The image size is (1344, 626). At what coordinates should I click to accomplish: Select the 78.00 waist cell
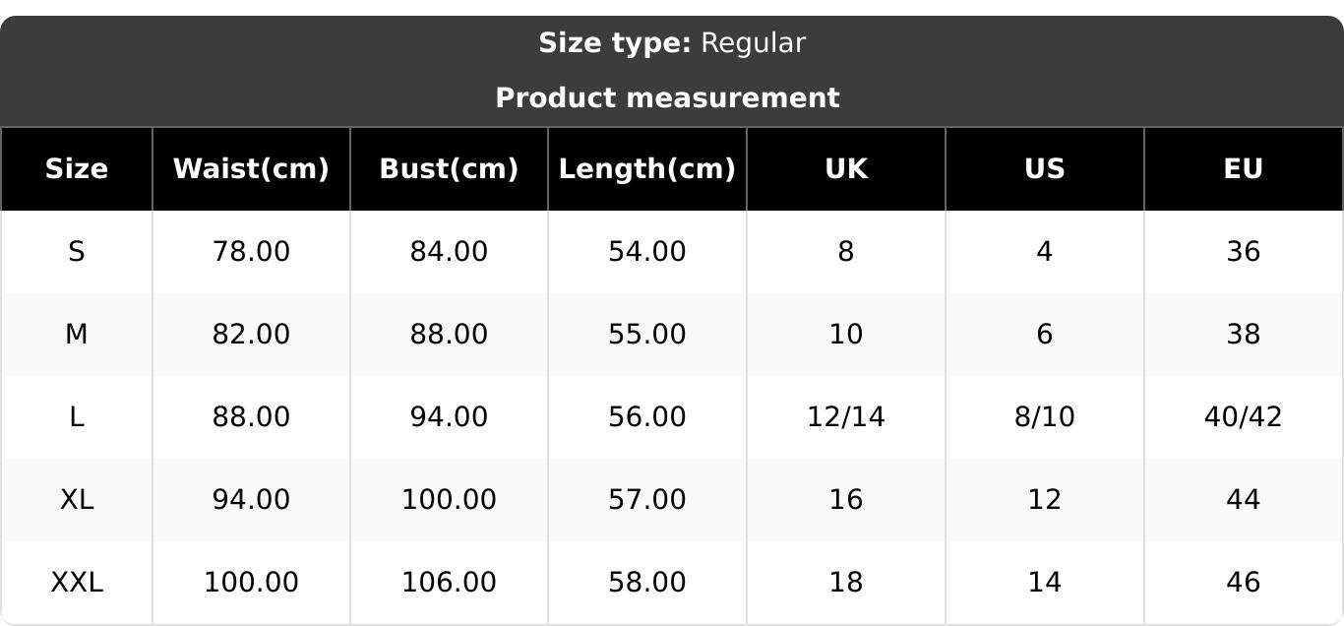251,252
